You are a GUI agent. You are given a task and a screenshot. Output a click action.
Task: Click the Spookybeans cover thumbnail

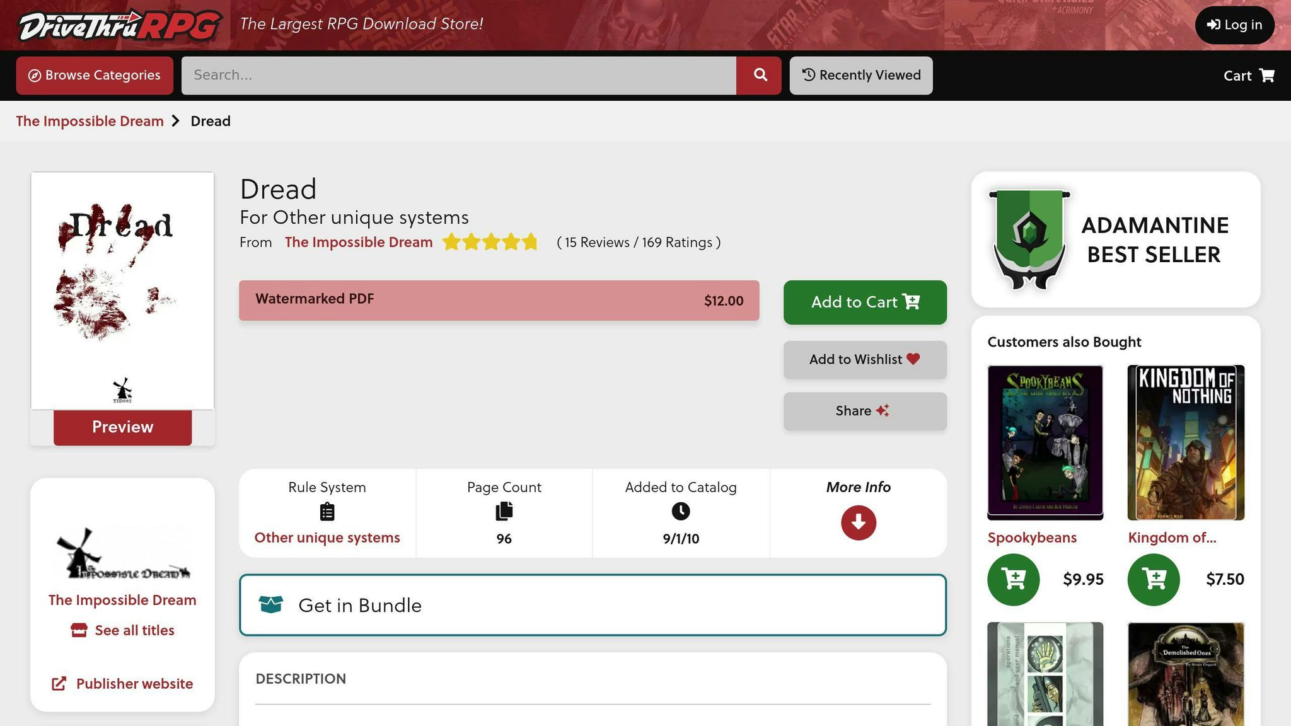tap(1045, 442)
